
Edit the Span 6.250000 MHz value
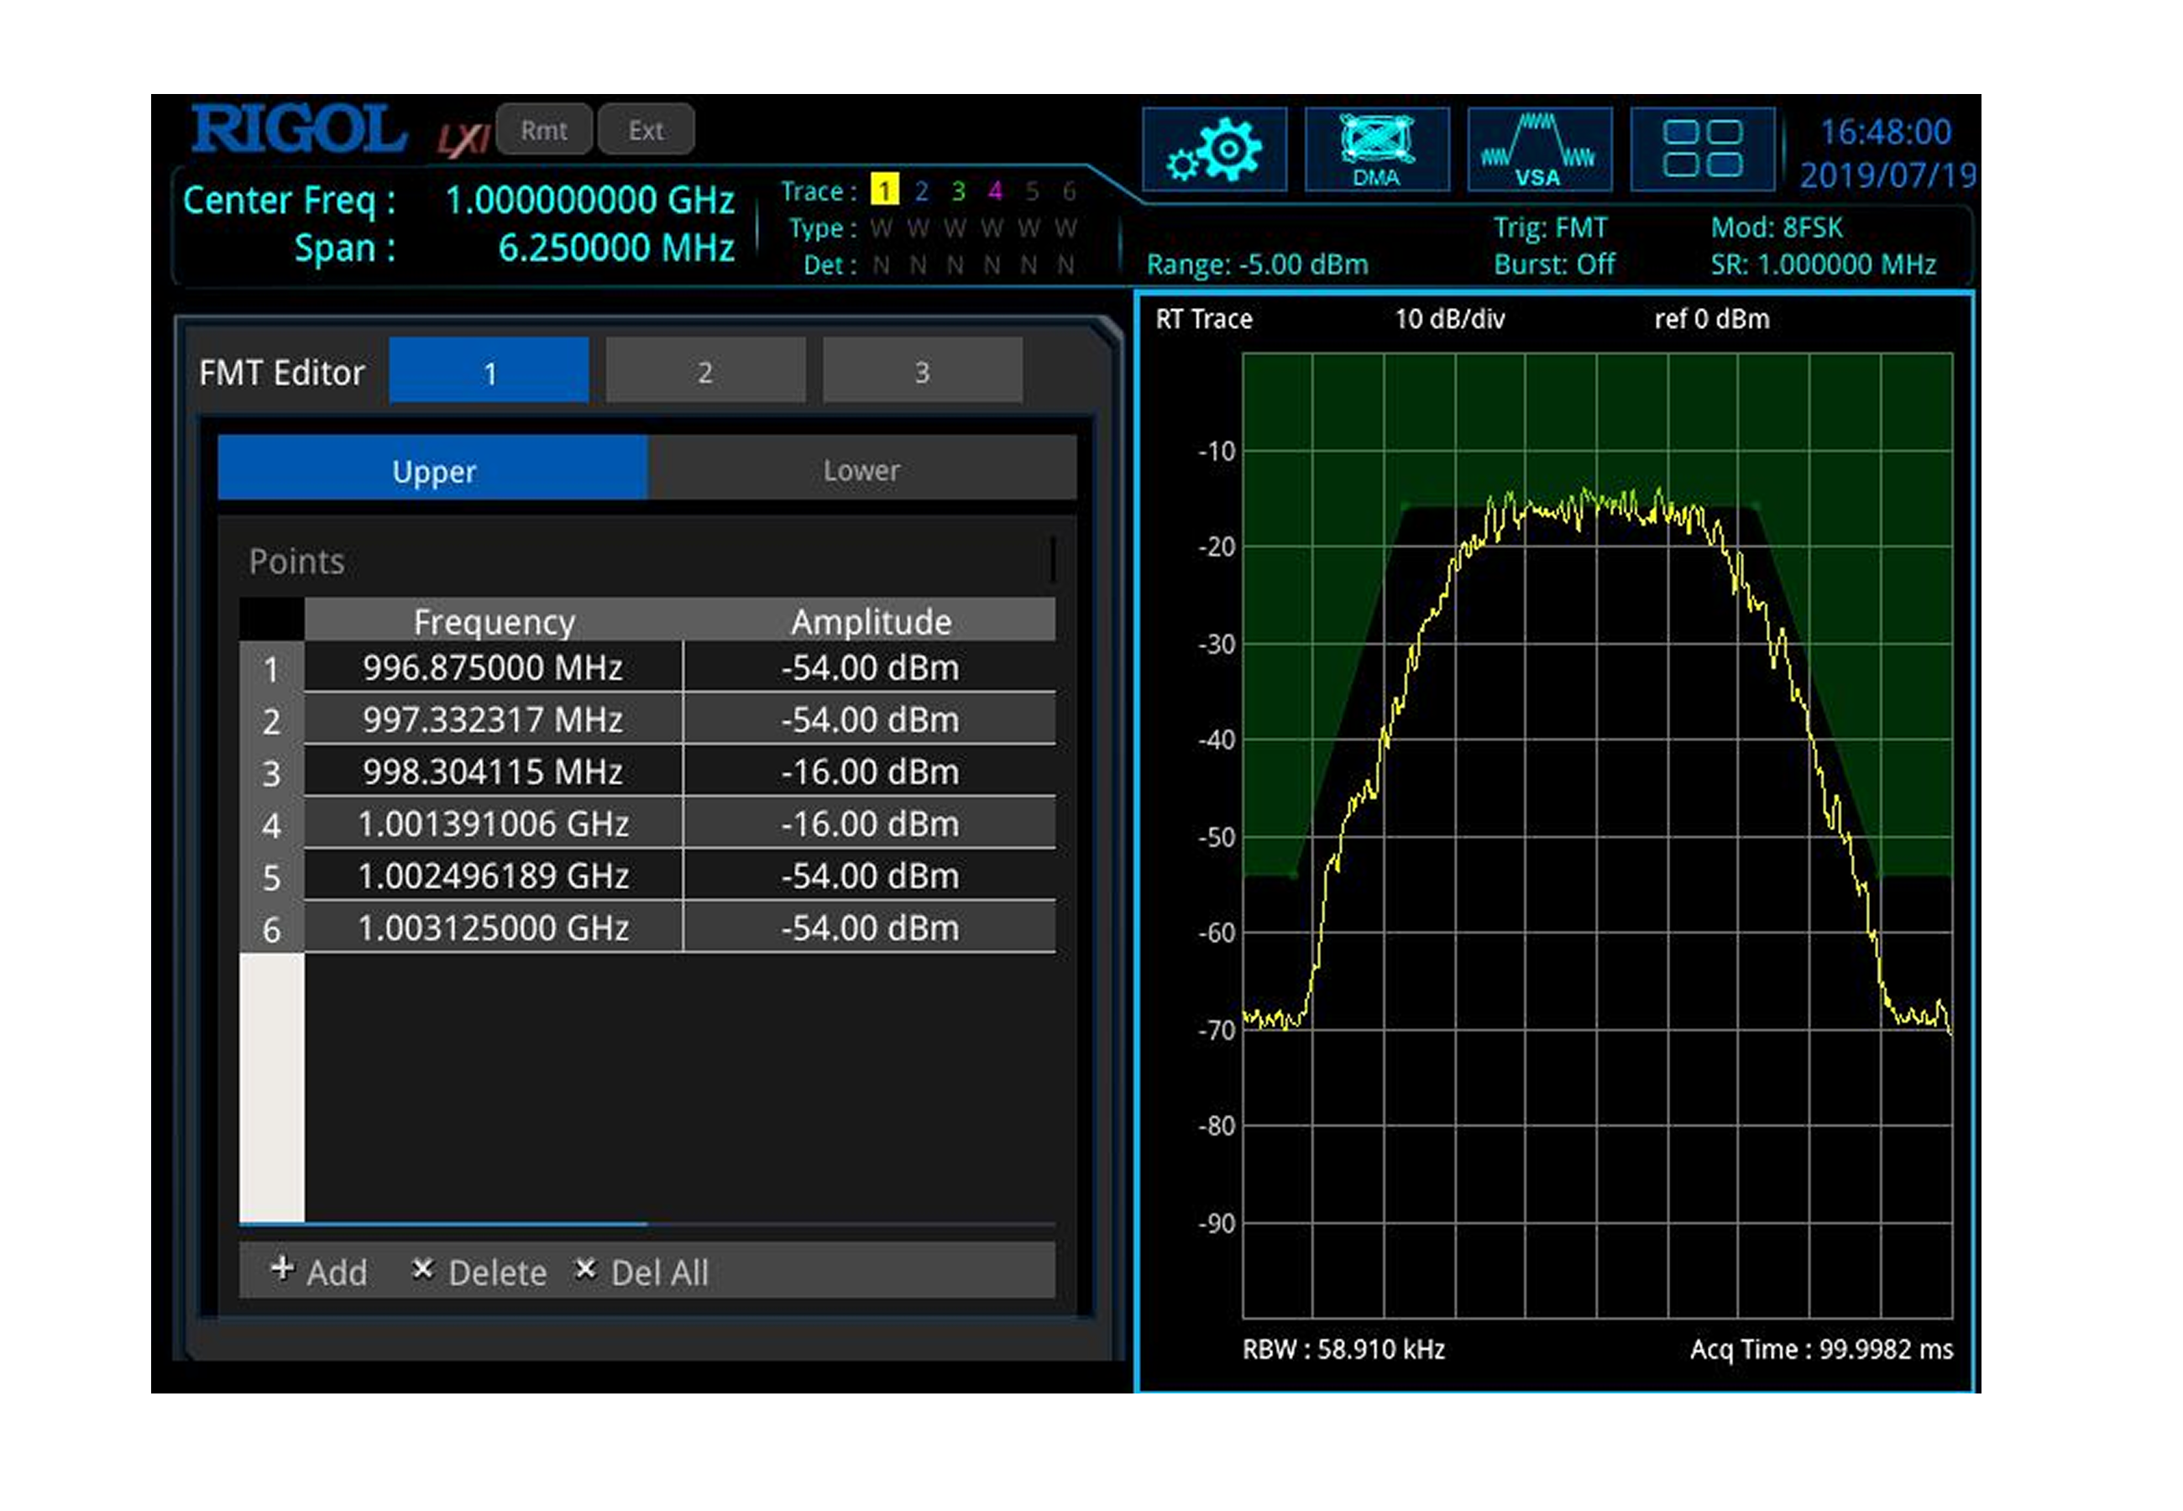[615, 248]
